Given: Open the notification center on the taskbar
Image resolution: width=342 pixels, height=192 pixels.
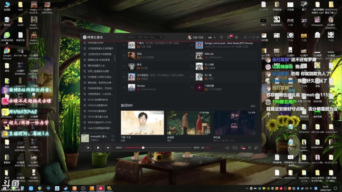Looking at the screenshot, I should pyautogui.click(x=336, y=188).
